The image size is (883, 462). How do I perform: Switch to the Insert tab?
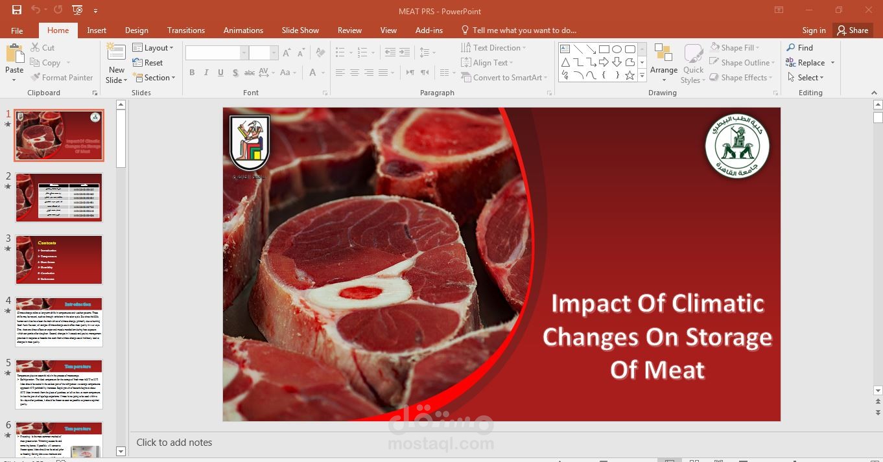pyautogui.click(x=97, y=30)
